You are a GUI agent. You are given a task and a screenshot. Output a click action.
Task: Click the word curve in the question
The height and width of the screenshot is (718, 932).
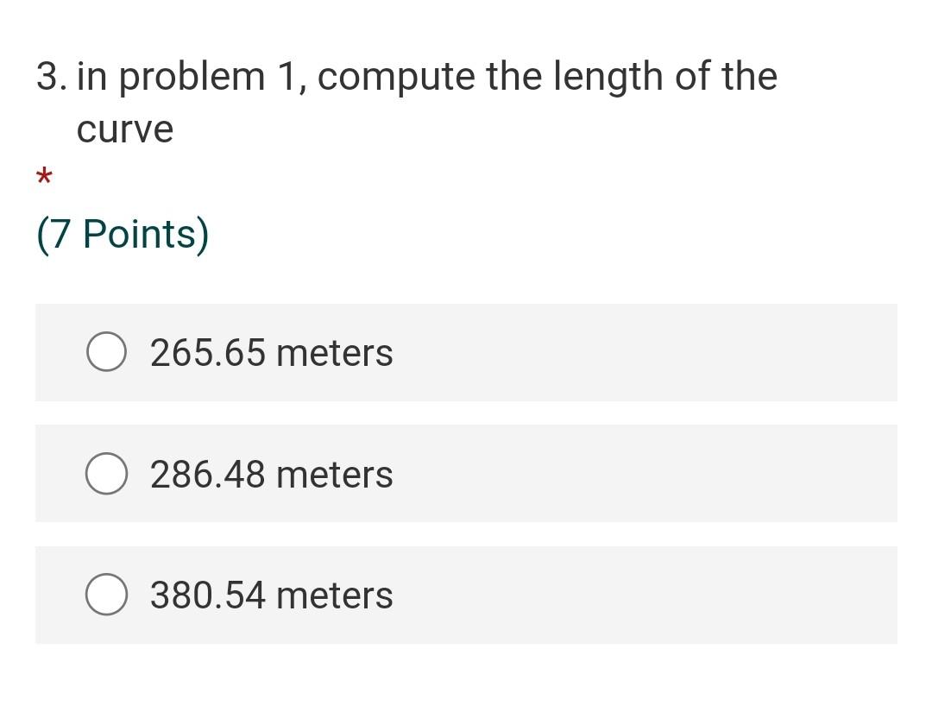pyautogui.click(x=125, y=129)
